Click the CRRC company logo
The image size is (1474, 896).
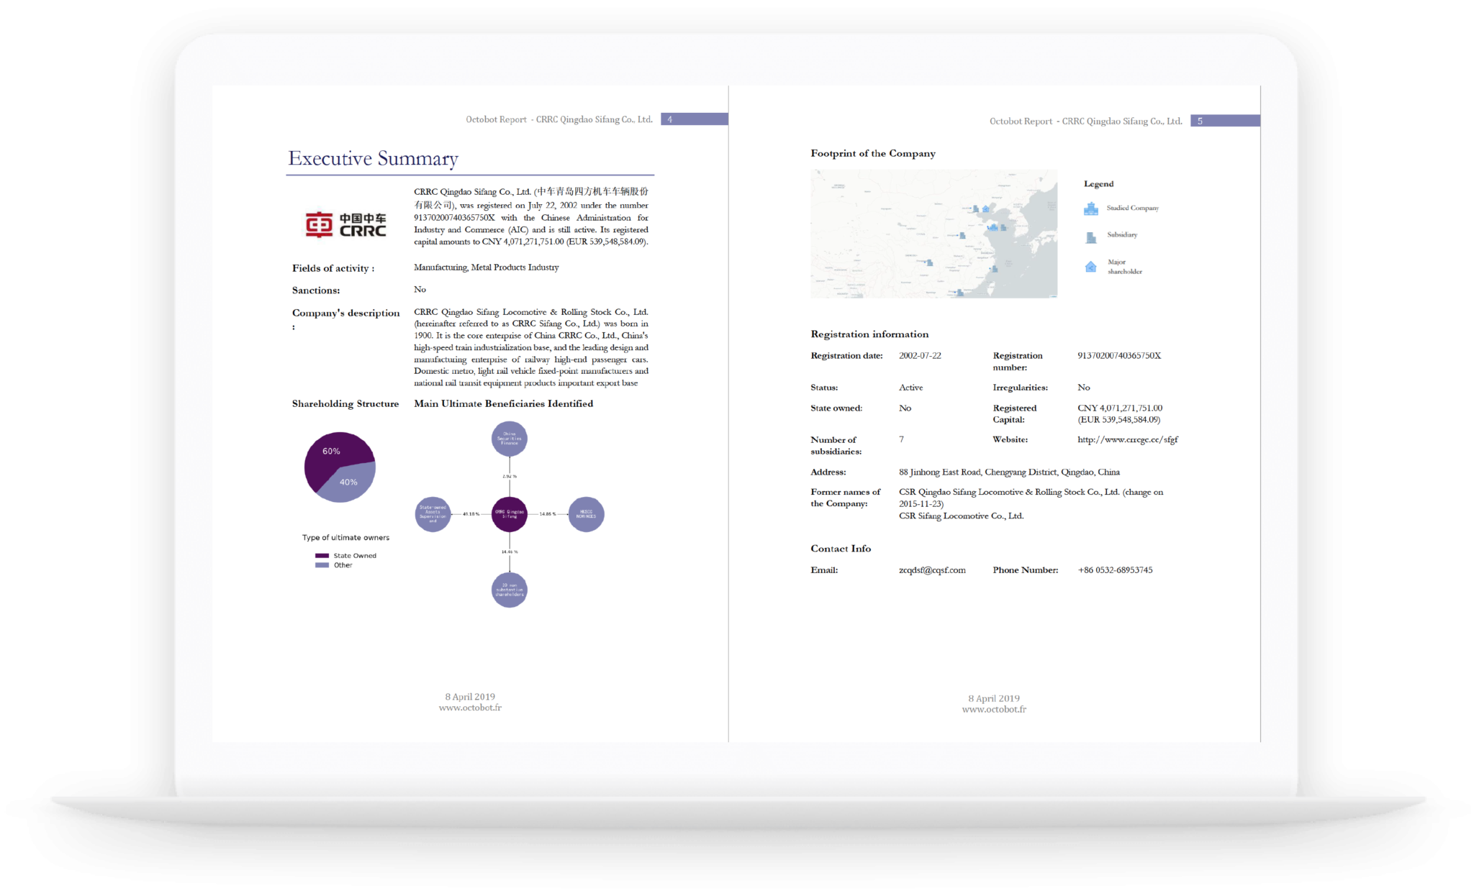(x=345, y=225)
